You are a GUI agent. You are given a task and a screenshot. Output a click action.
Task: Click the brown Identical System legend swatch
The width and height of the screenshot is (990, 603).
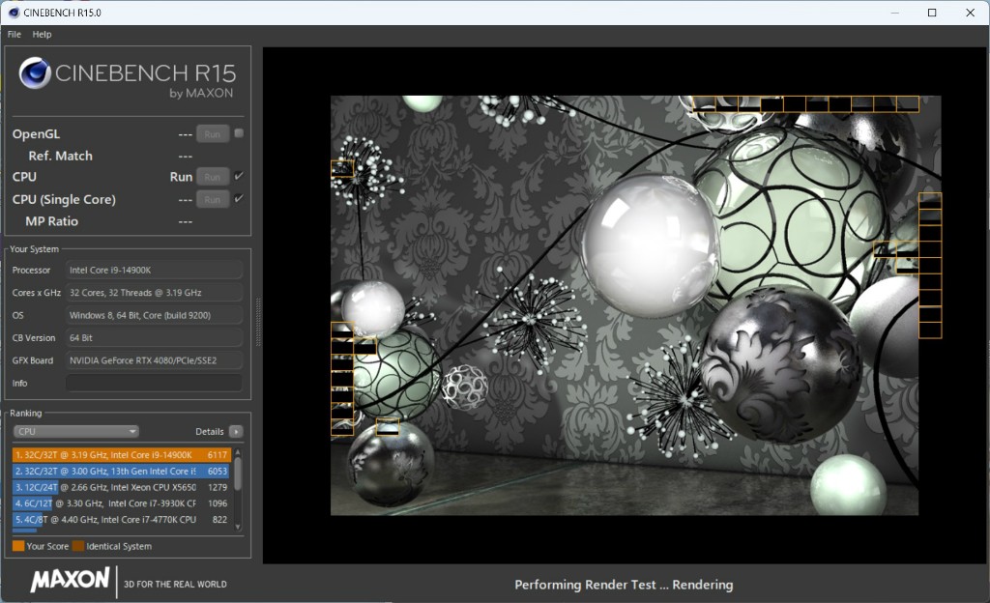click(x=78, y=547)
